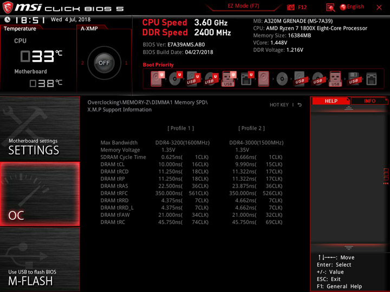Select the UEFI network boot icon
The width and height of the screenshot is (390, 292).
[x=247, y=79]
